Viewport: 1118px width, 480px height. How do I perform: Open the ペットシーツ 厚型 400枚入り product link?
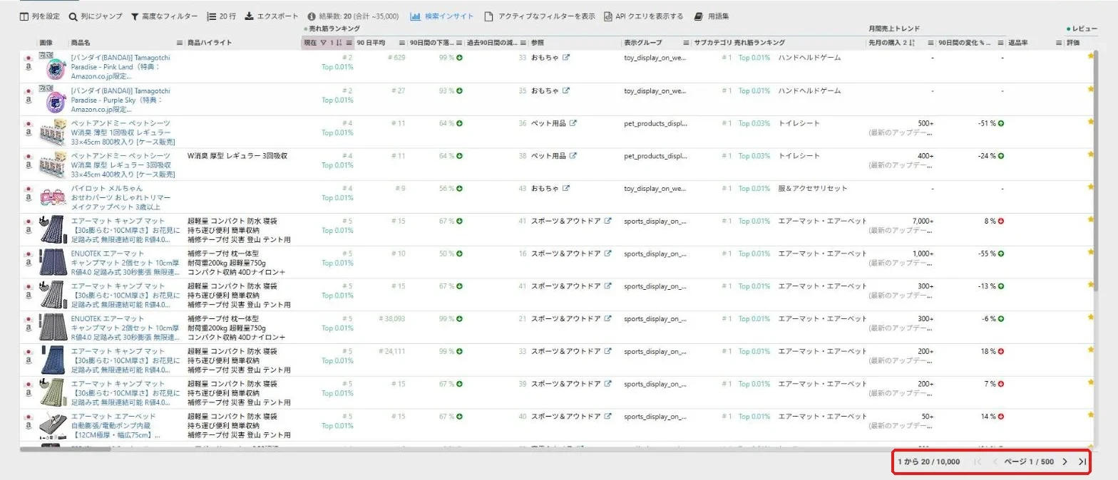pos(123,165)
